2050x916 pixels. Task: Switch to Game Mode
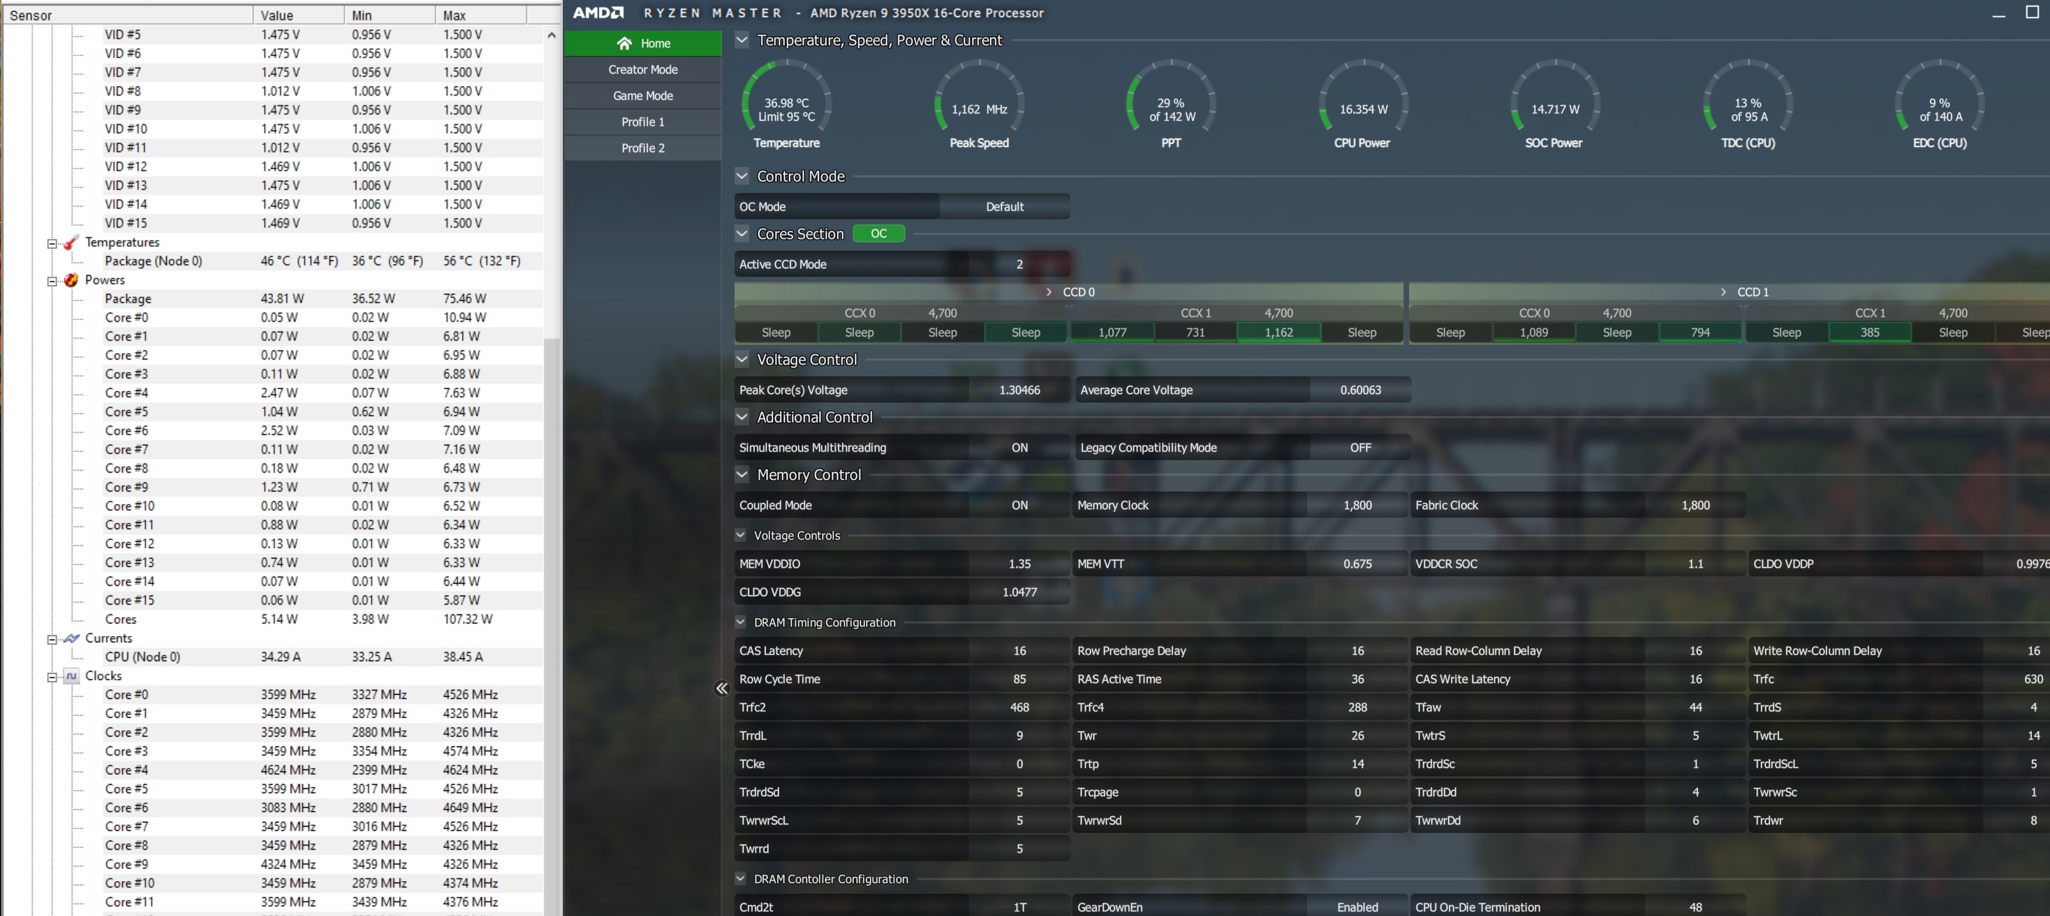pos(642,96)
